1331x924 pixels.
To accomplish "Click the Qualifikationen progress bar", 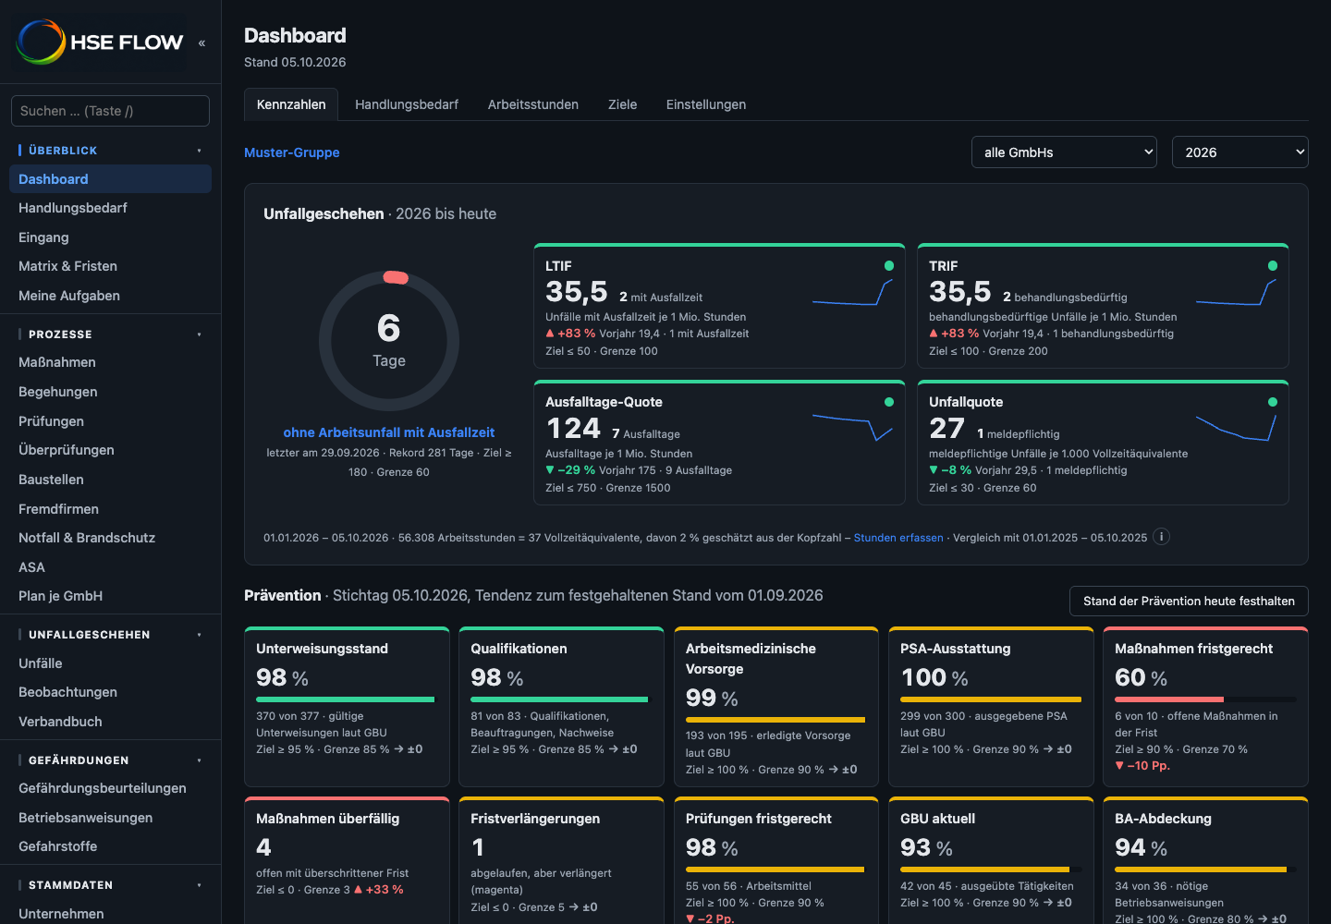I will 561,699.
